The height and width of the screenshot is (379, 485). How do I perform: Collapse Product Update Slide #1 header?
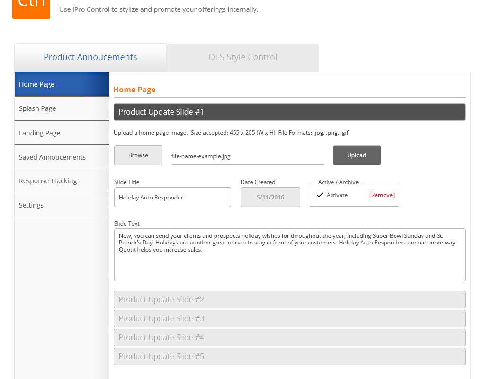pyautogui.click(x=289, y=112)
